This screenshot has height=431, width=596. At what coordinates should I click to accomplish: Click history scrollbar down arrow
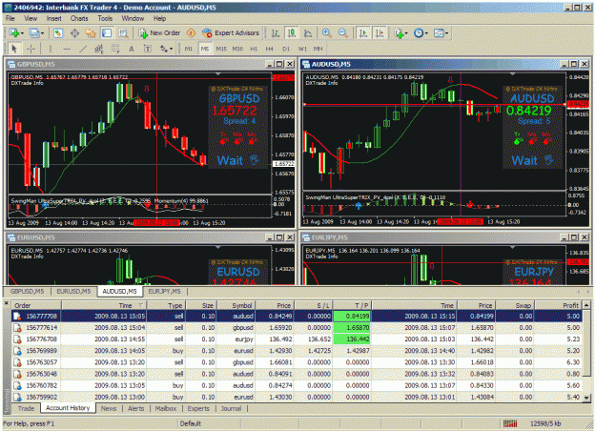586,398
